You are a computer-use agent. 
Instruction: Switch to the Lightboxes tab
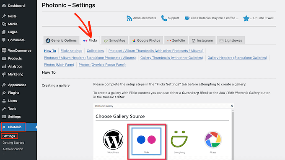coord(231,40)
